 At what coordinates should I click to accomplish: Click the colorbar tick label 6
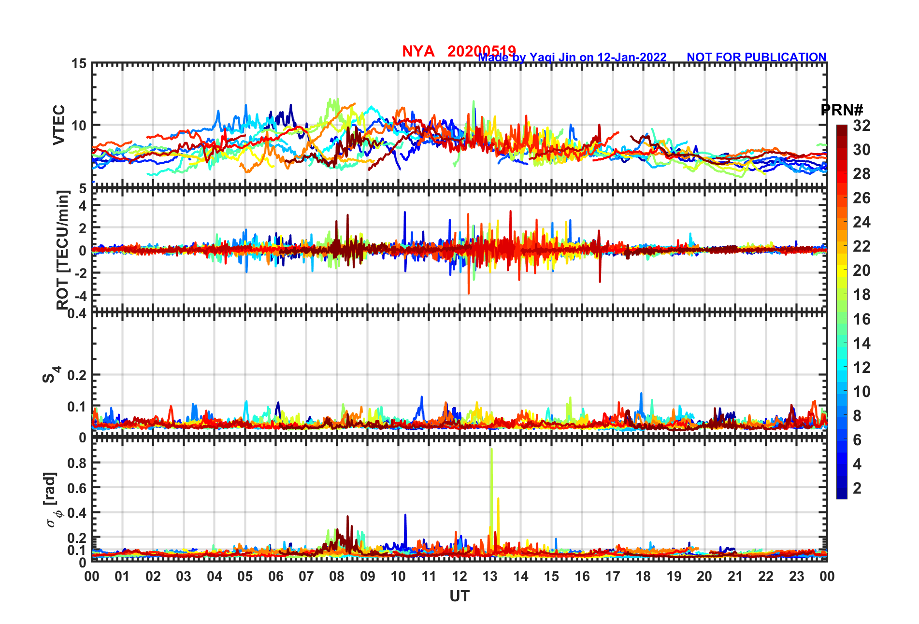[857, 440]
